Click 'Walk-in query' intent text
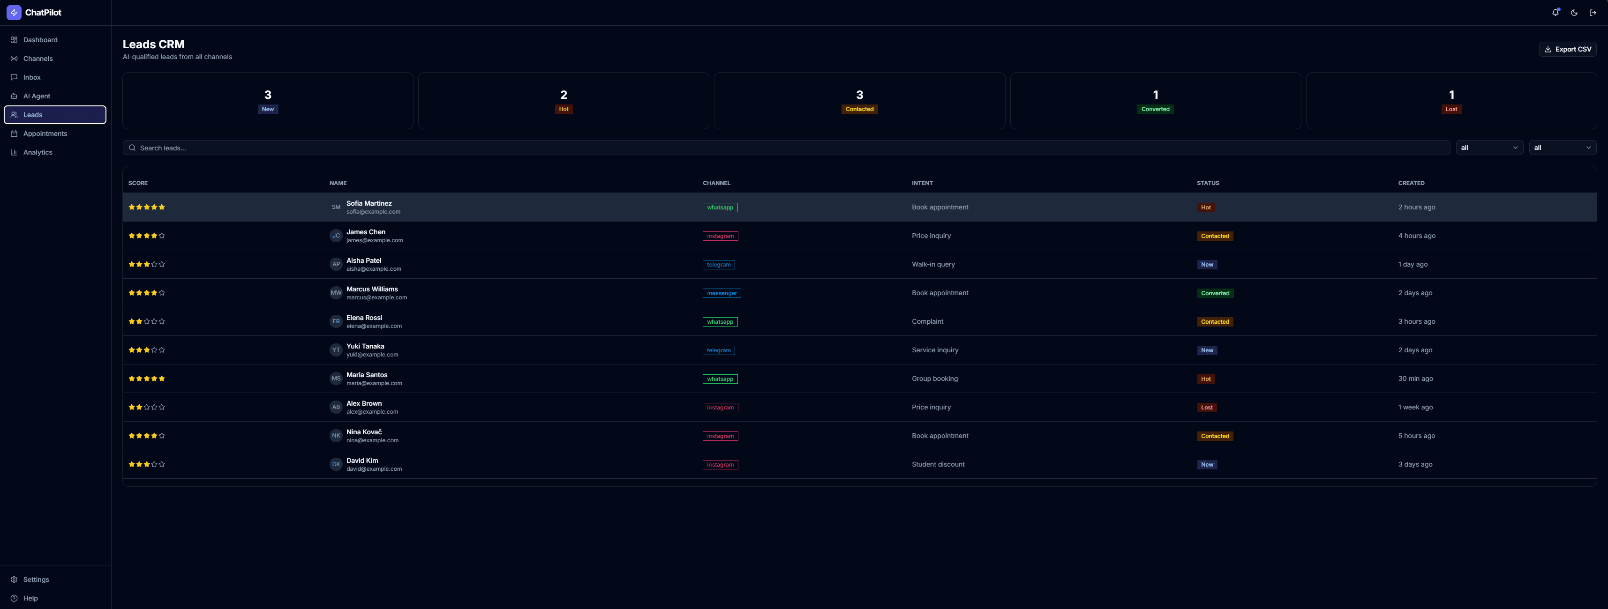The height and width of the screenshot is (609, 1608). pyautogui.click(x=933, y=265)
